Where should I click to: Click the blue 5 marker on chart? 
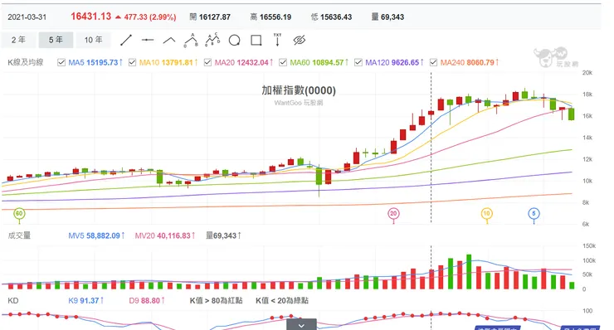[534, 214]
